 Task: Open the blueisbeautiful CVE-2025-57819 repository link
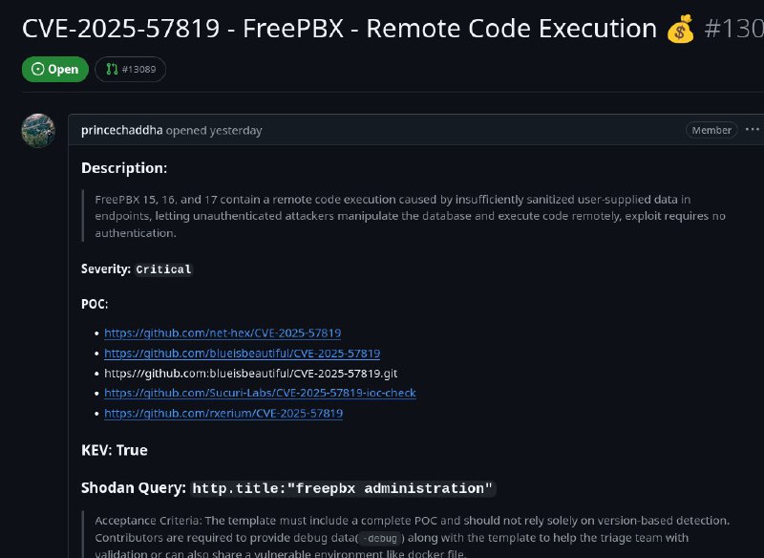(x=243, y=354)
